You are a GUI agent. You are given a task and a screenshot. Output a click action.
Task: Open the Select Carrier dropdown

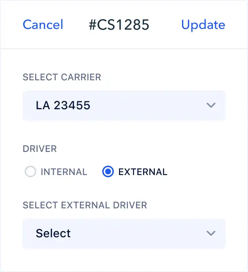[124, 106]
